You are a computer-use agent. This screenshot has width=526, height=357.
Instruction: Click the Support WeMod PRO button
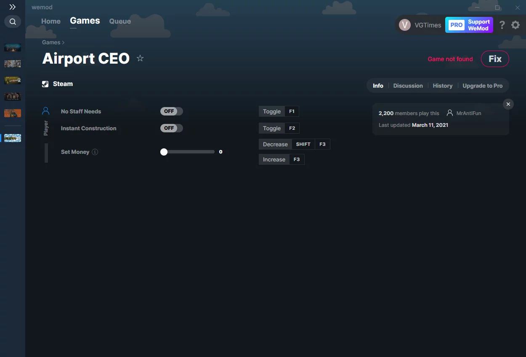(469, 25)
